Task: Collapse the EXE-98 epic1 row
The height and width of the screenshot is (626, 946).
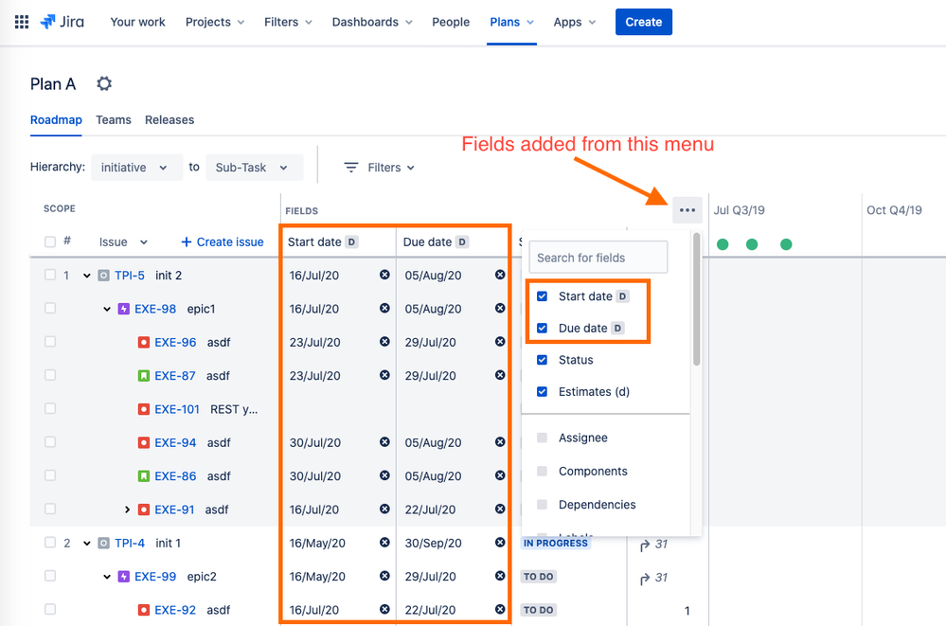Action: pyautogui.click(x=107, y=309)
